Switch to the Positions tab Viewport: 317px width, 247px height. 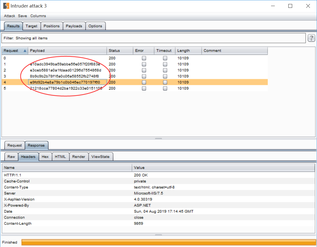click(51, 26)
